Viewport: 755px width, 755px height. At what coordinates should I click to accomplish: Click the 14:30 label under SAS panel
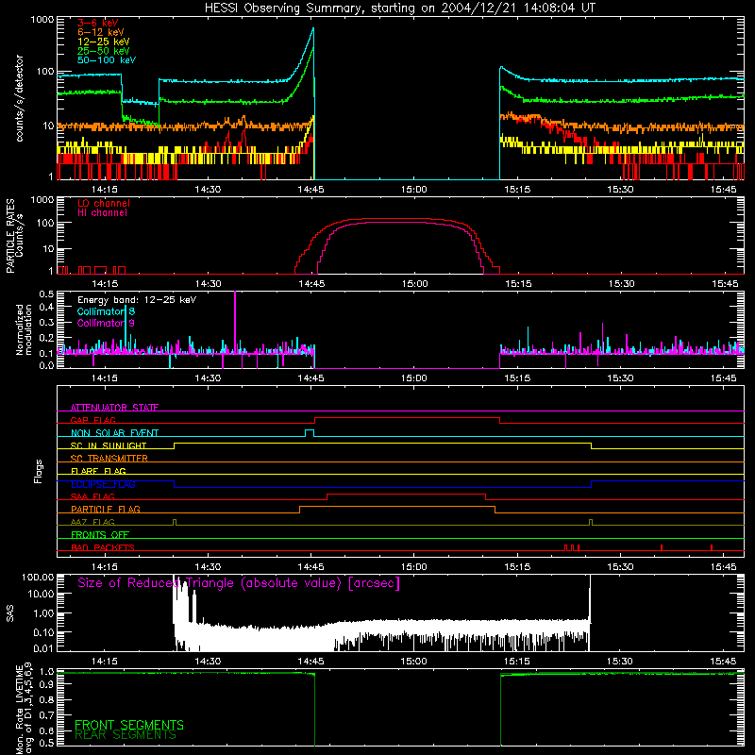208,662
